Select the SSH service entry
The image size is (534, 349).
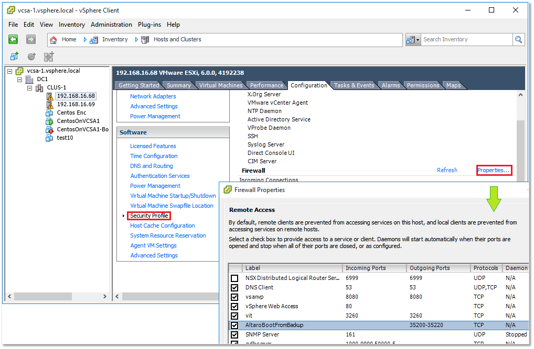click(x=253, y=136)
